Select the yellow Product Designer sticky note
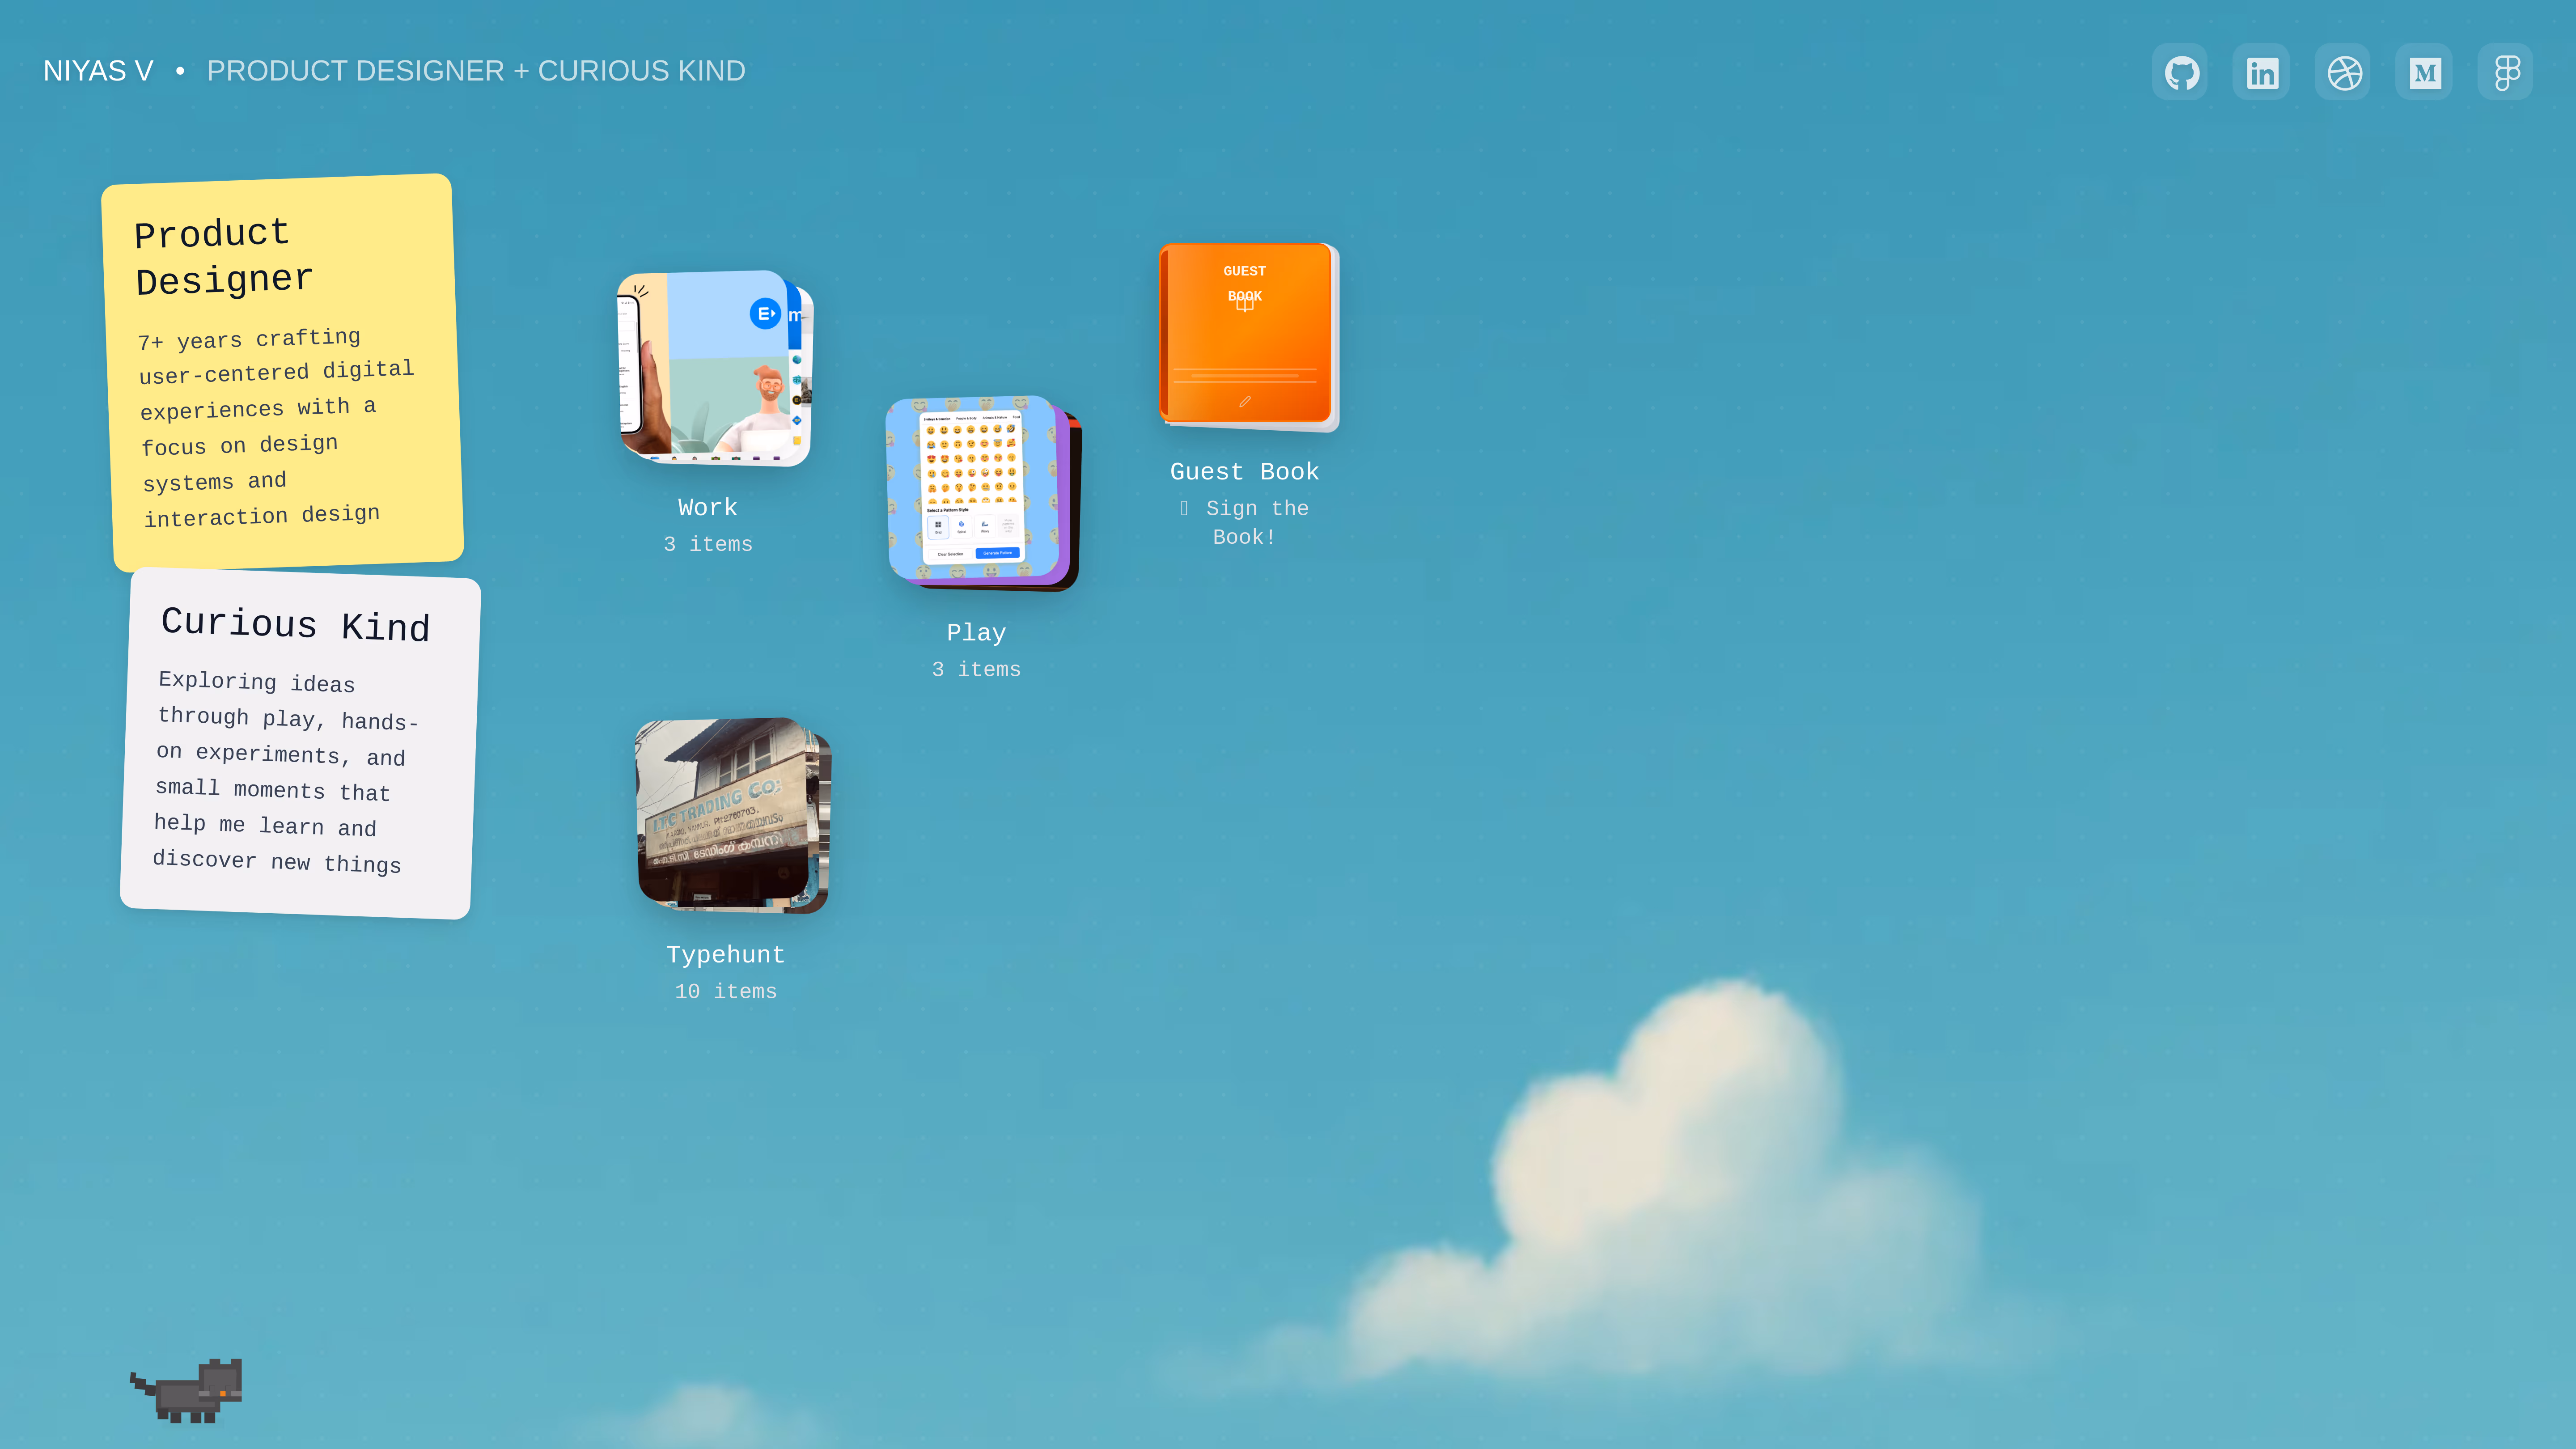 pyautogui.click(x=282, y=372)
